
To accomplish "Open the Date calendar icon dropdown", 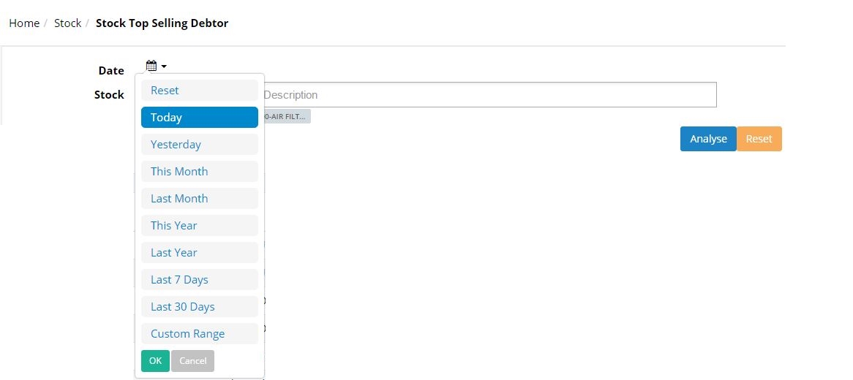I will [x=156, y=66].
